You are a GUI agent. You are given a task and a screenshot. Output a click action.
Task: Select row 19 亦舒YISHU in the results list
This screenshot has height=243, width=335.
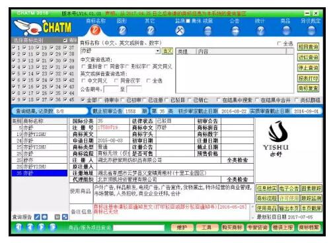click(40, 134)
